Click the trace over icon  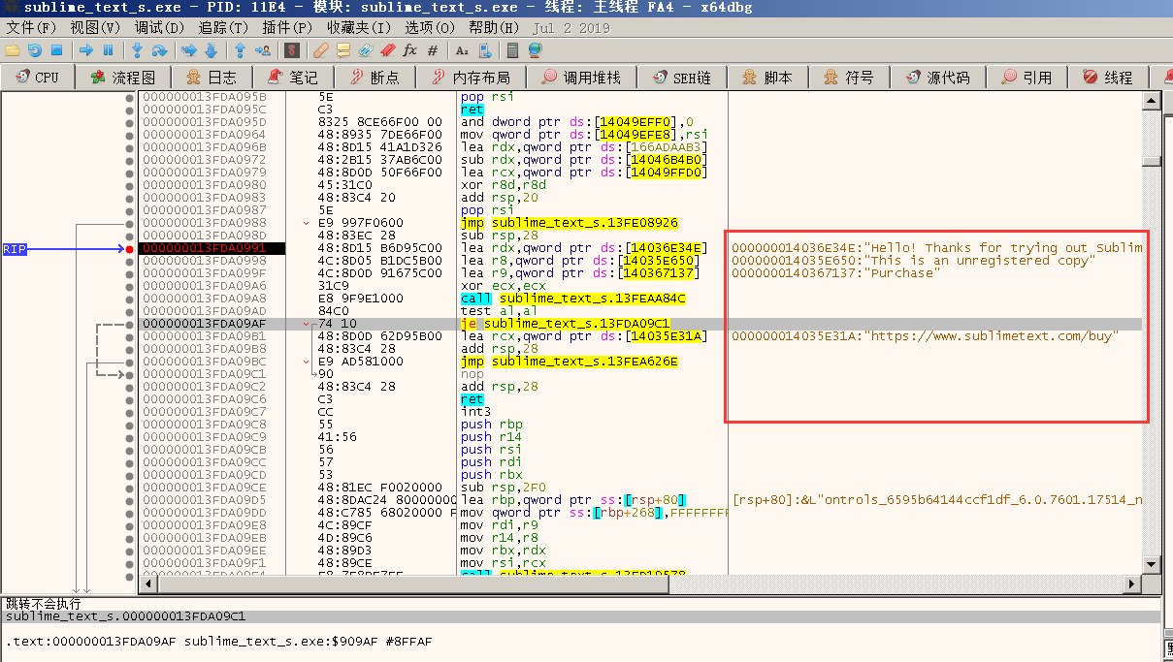click(211, 49)
